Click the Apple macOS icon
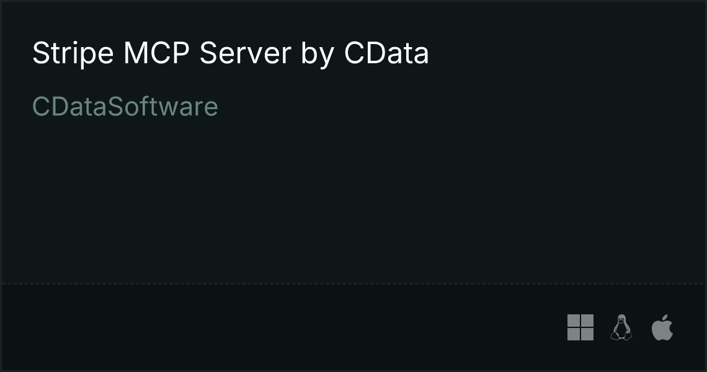Screen dimensions: 707x372 click(662, 327)
